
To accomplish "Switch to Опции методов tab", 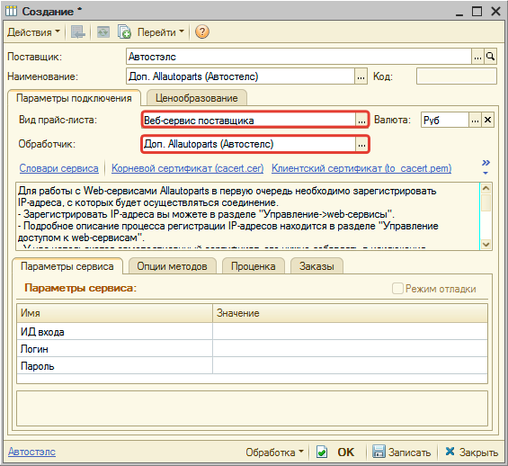I will point(172,266).
